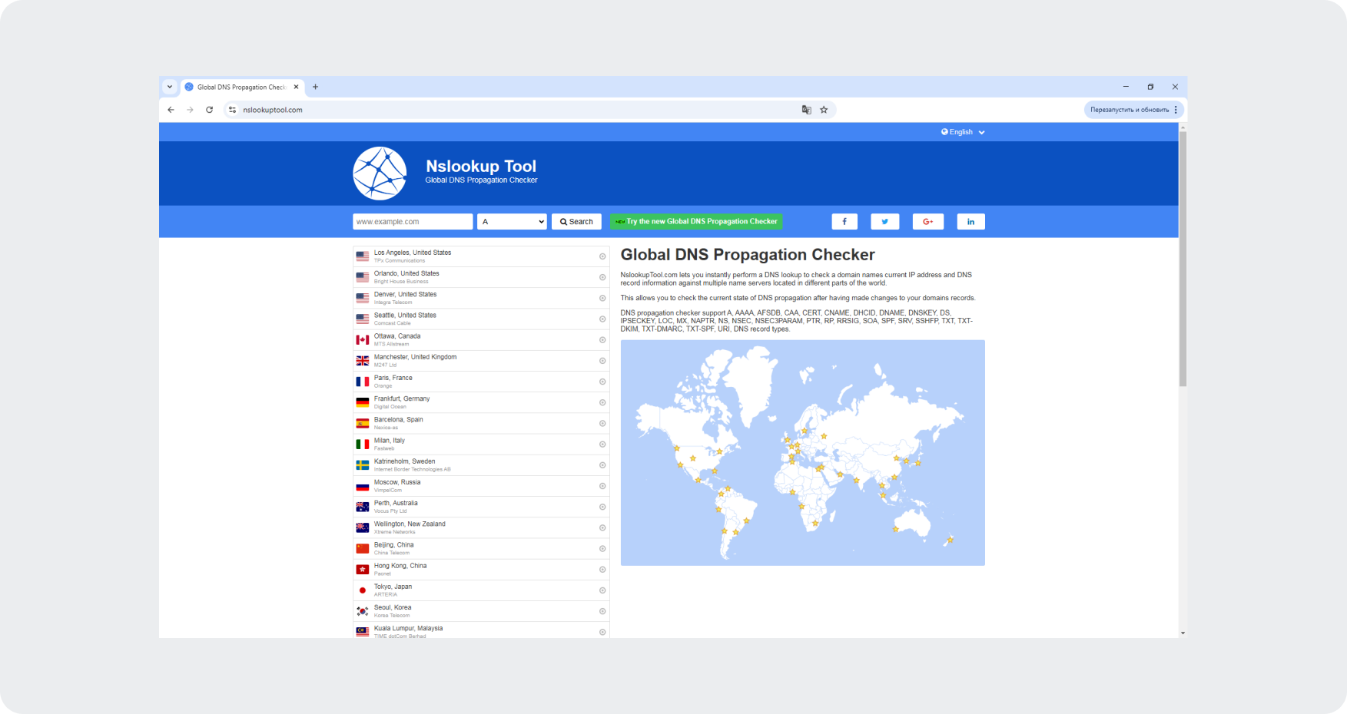The height and width of the screenshot is (714, 1347).
Task: Click the LinkedIn share icon
Action: [x=970, y=222]
